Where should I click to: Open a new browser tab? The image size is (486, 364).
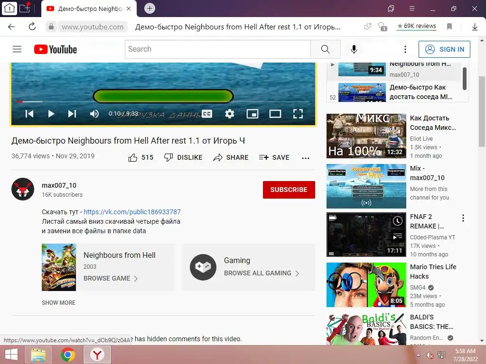[150, 9]
